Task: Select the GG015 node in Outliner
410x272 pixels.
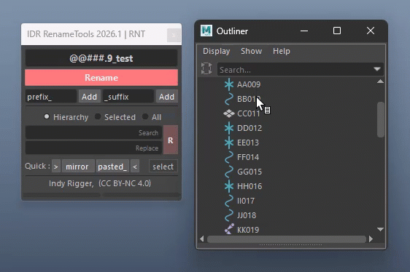Action: 250,172
